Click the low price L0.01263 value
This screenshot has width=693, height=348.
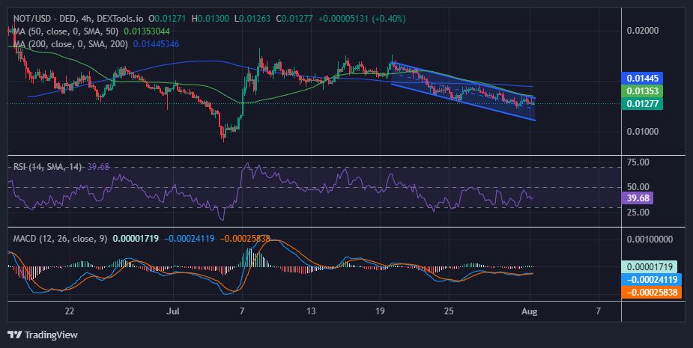point(252,19)
